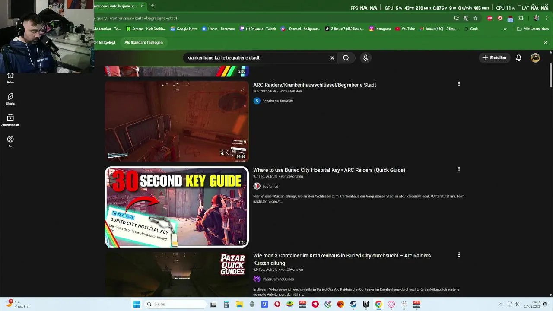Open the PazarGamingGuides channel name
Viewport: 553px width, 311px height.
coord(278,279)
